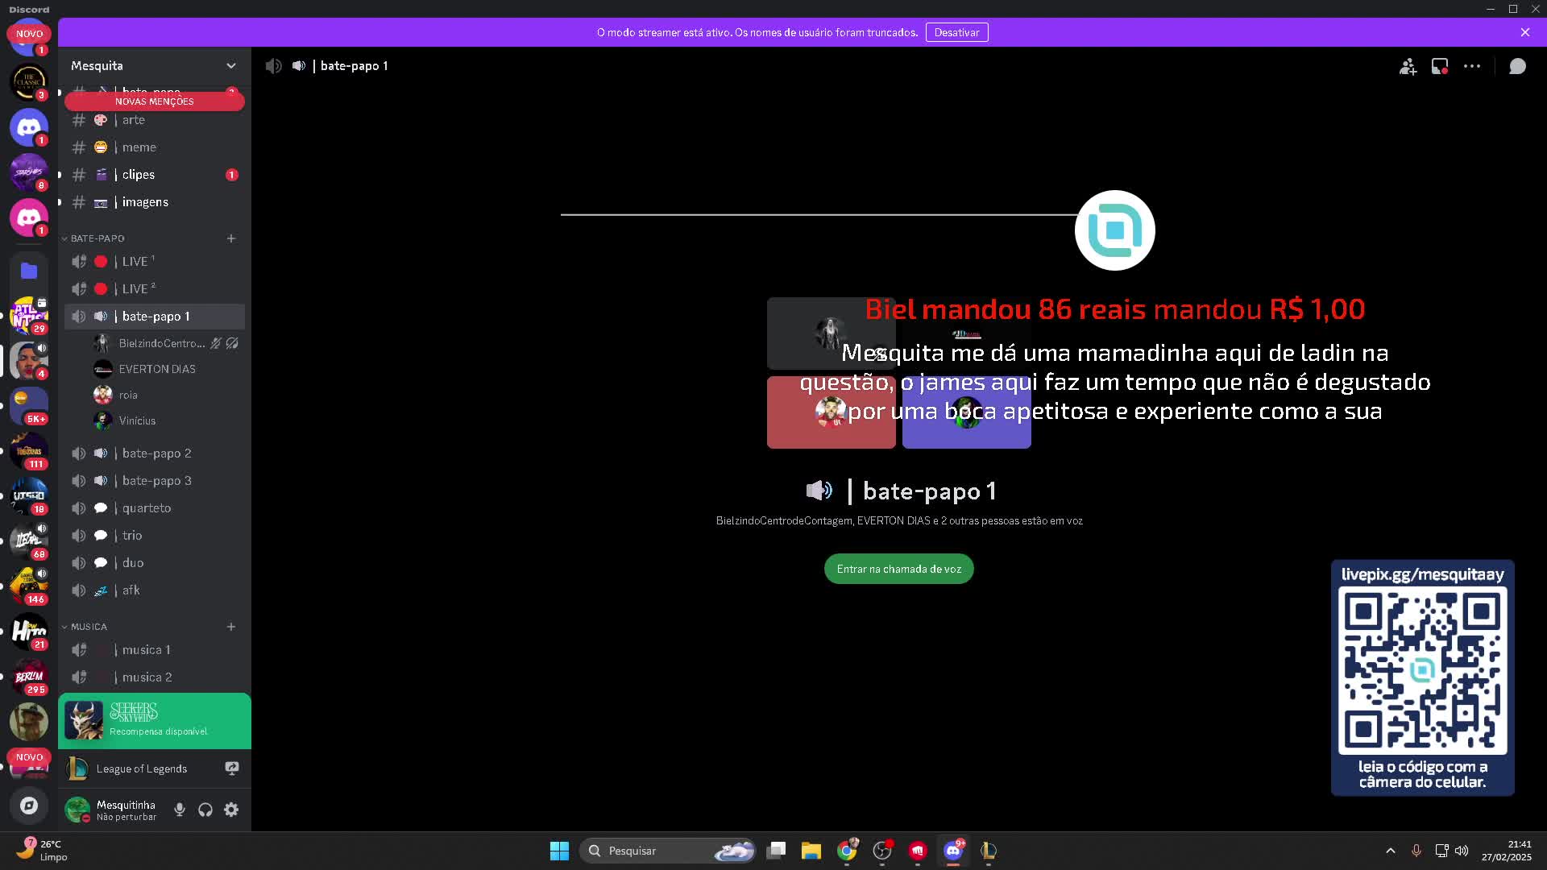This screenshot has width=1547, height=870.
Task: Open the more options ellipsis menu
Action: [x=1472, y=66]
